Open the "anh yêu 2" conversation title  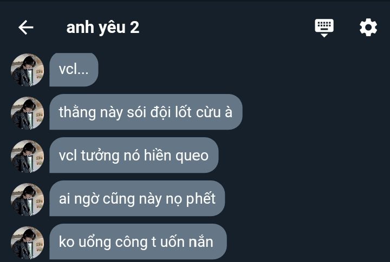point(103,28)
